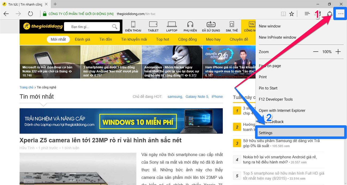Image resolution: width=347 pixels, height=185 pixels.
Task: Open the Top 5 smartphone Full HD article
Action: [x=283, y=176]
